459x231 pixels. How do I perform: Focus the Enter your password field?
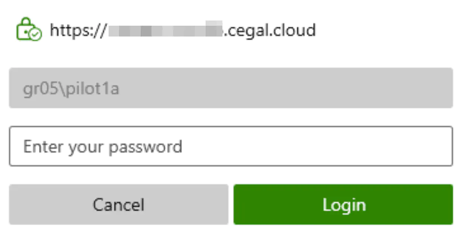tap(231, 146)
